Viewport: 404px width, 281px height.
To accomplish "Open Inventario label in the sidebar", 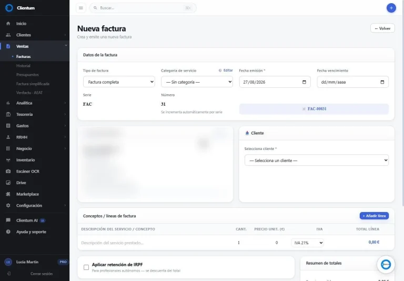I will [x=25, y=160].
